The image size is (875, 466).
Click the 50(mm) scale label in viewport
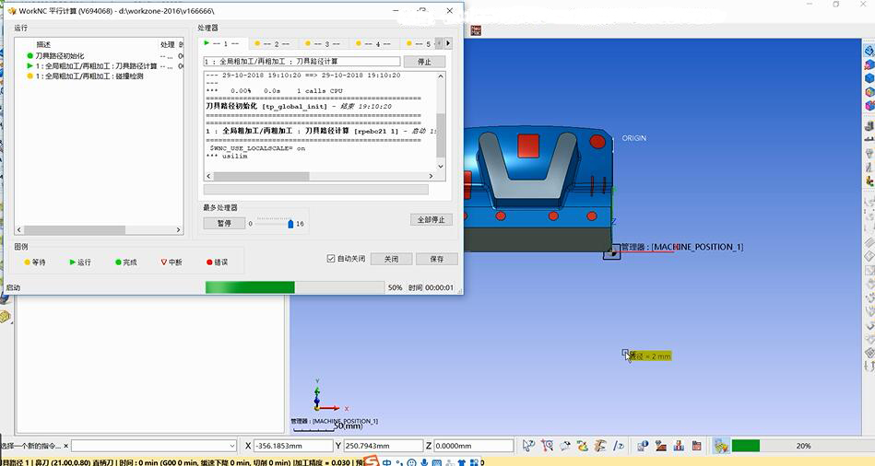tap(349, 425)
